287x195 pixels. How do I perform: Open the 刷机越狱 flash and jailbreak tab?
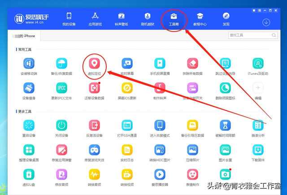pos(148,19)
